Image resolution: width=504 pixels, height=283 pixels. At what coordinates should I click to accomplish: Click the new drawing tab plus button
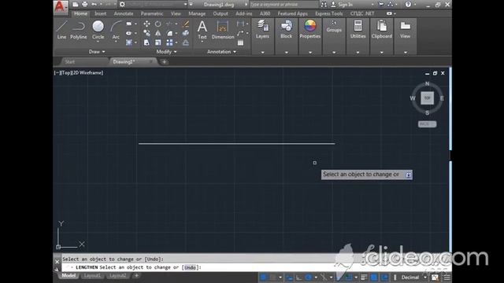coord(165,62)
